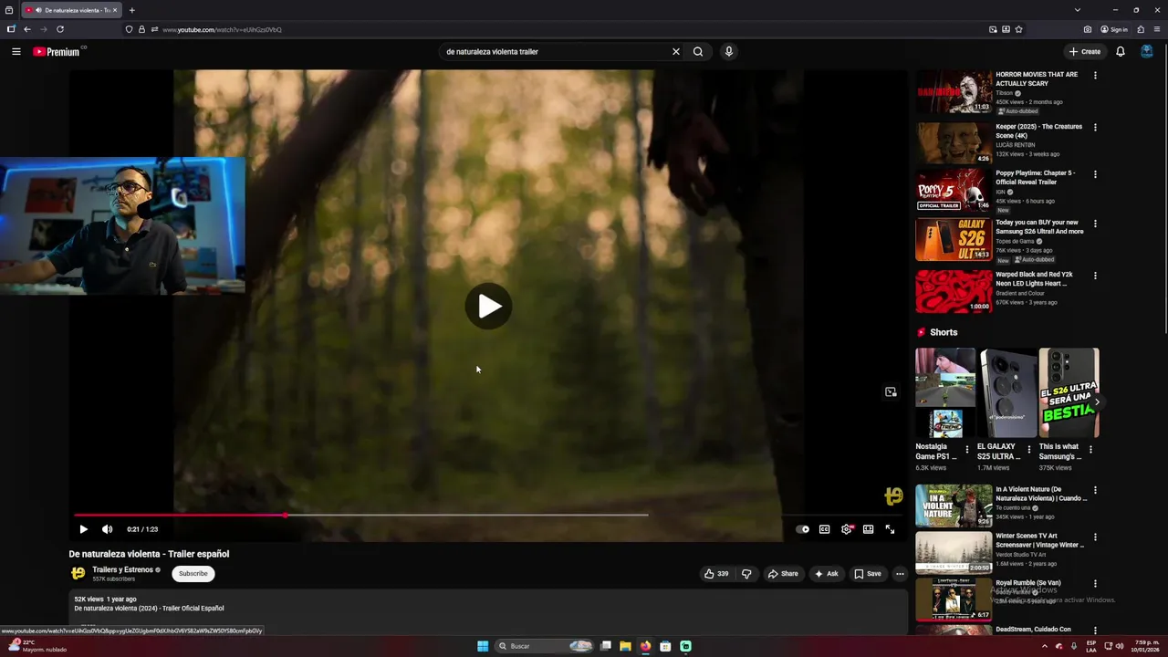Go to YouTube Premium home logo
This screenshot has height=657, width=1168.
pyautogui.click(x=57, y=52)
